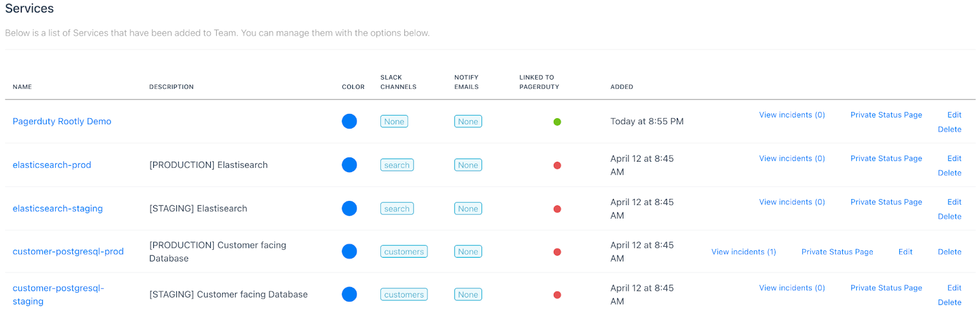Click red PagerDuty status dot for elasticsearch-staging
Screen dimensions: 980x319
click(557, 209)
